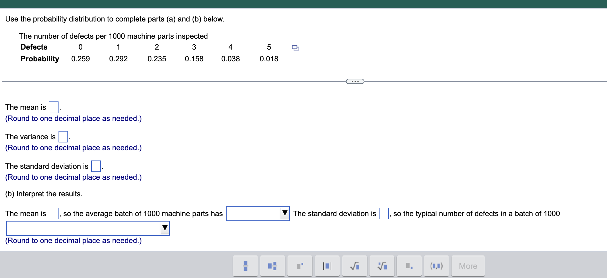This screenshot has width=607, height=278.
Task: Click the variance answer box
Action: tap(63, 137)
